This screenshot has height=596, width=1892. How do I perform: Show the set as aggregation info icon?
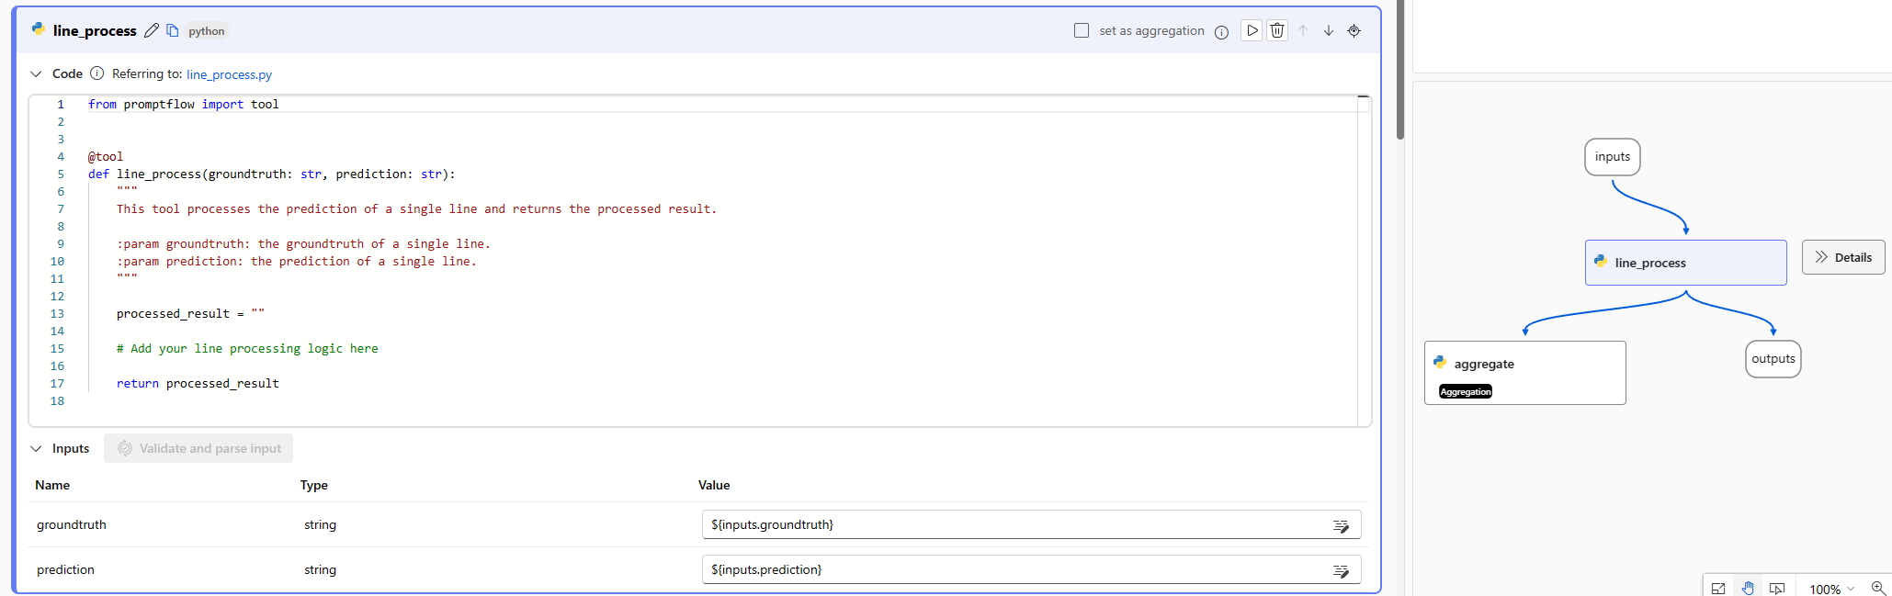tap(1221, 32)
